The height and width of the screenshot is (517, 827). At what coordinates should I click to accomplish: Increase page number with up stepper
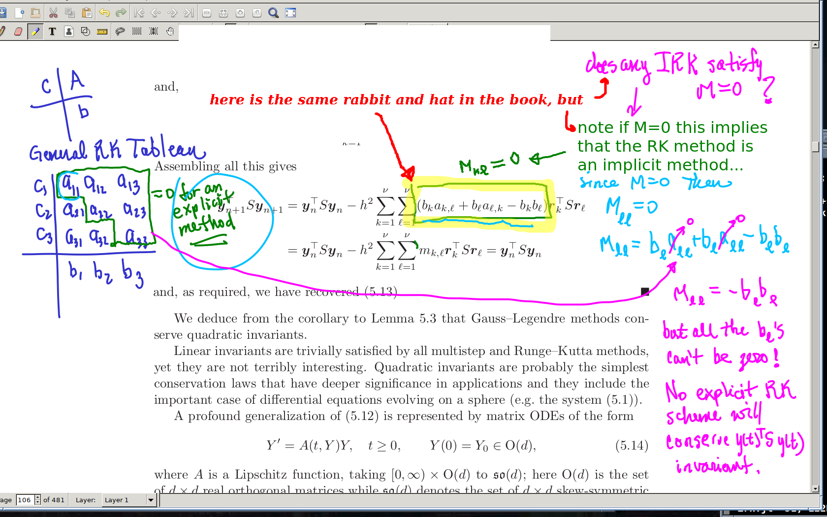click(x=38, y=498)
